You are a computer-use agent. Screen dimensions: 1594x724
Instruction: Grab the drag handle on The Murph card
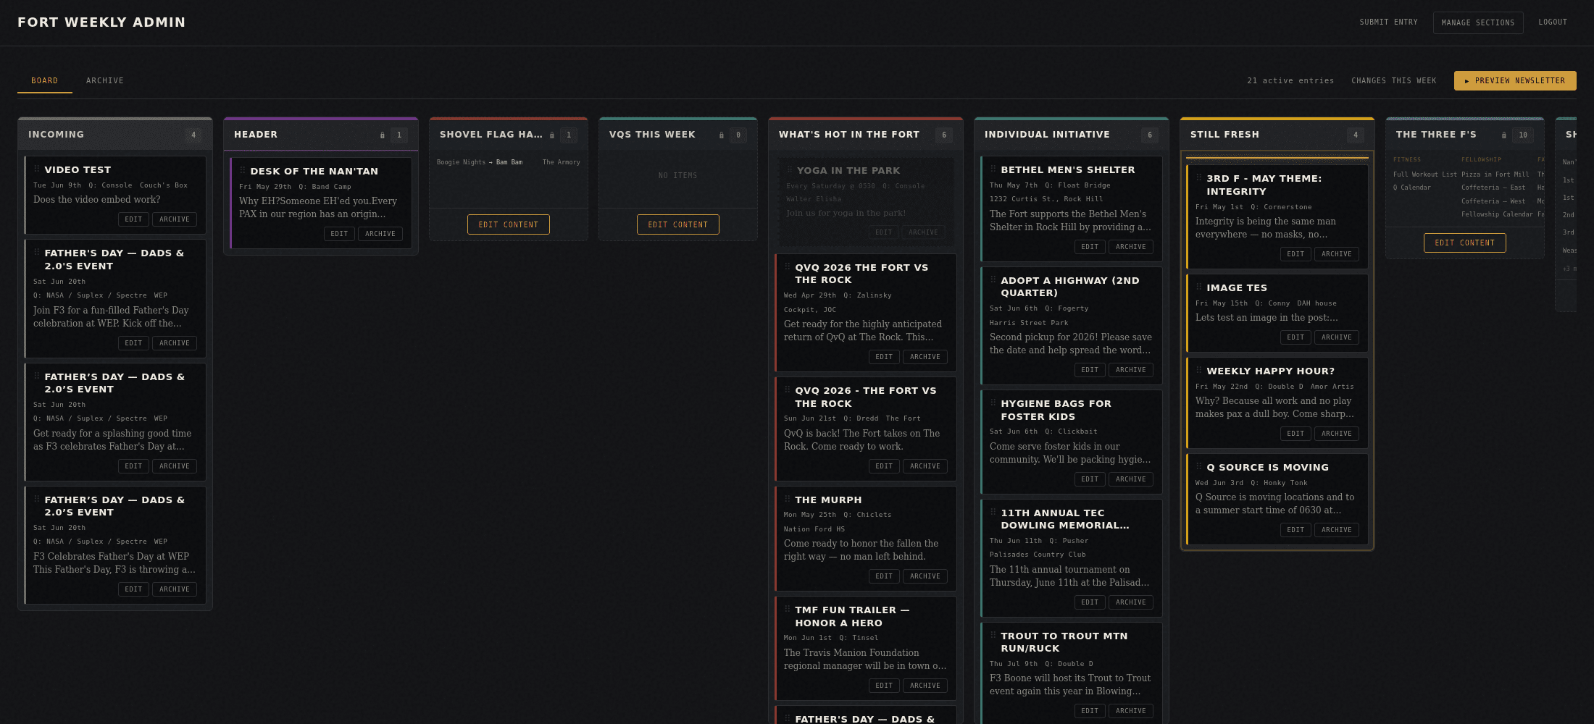pyautogui.click(x=787, y=500)
